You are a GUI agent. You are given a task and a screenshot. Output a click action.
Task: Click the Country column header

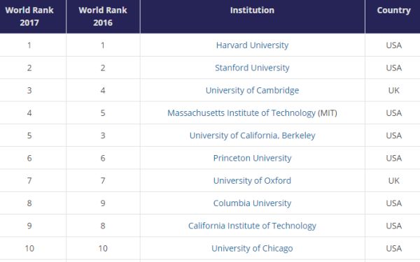point(393,17)
